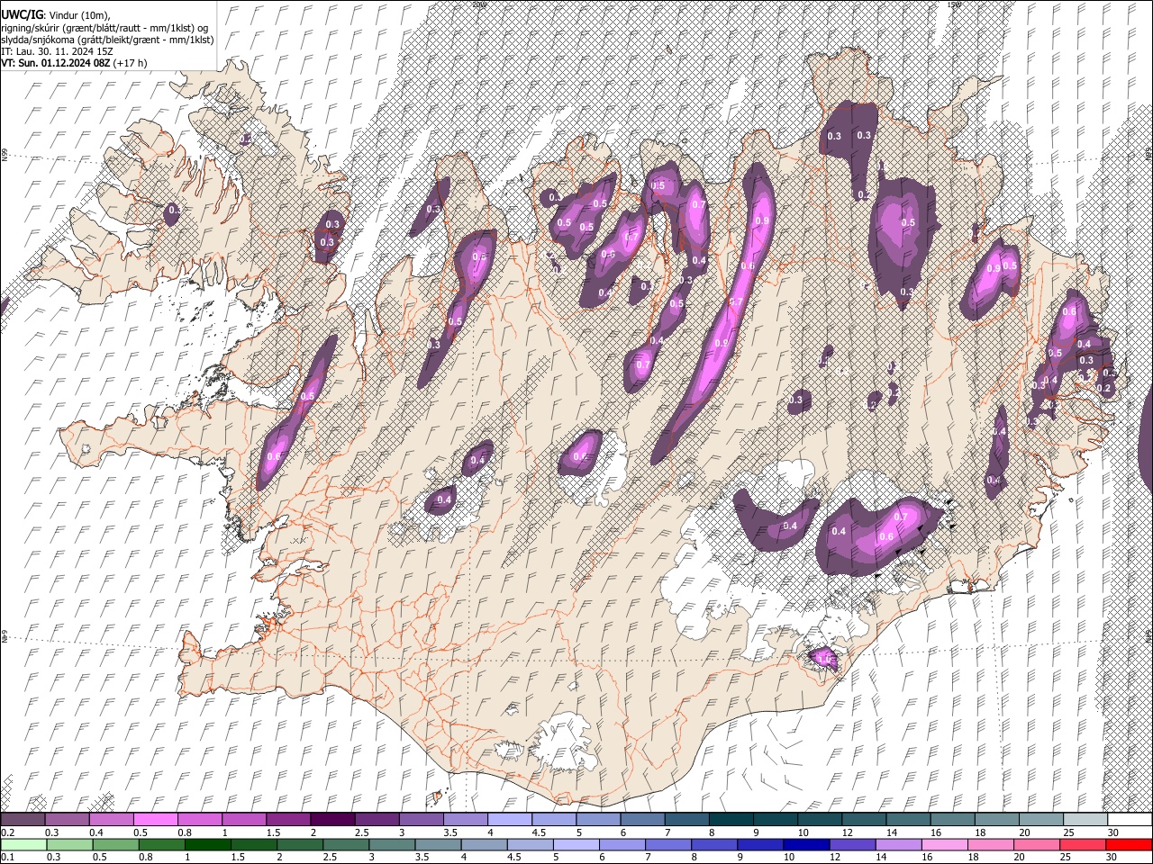The image size is (1153, 864).
Task: Pick the upper-row swatch starting at 0.4
Action: pos(111,820)
